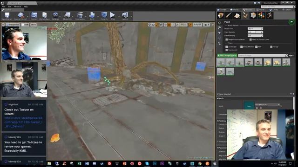The height and width of the screenshot is (167, 298).
Task: Select the yellow mushroom foliage thumbnail
Action: pyautogui.click(x=267, y=62)
